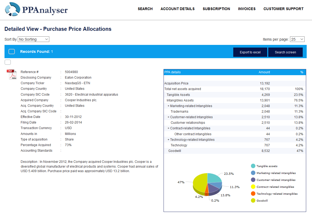Viewport: 312px width, 217px height.
Task: Open the Items per page dropdown
Action: 297,39
